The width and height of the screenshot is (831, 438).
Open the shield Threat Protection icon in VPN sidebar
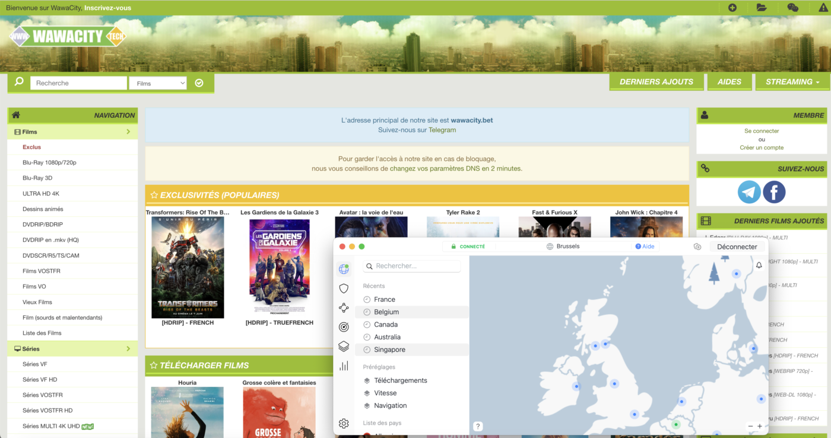click(344, 289)
